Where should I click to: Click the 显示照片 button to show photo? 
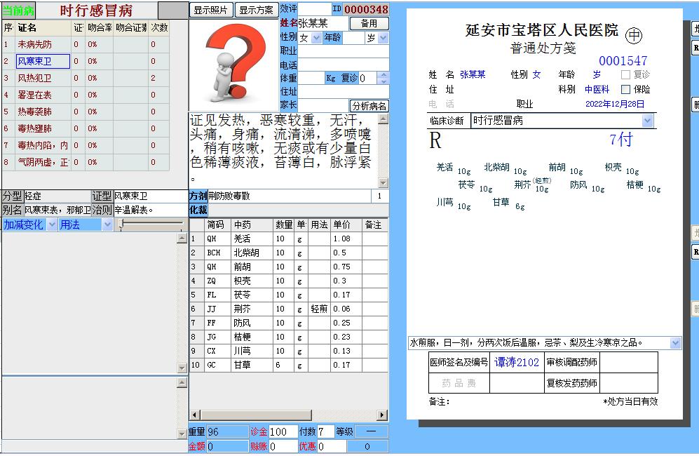[x=210, y=8]
